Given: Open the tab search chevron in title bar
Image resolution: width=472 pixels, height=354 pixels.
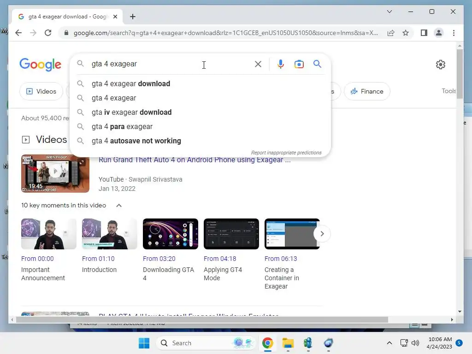Looking at the screenshot, I should tap(389, 12).
